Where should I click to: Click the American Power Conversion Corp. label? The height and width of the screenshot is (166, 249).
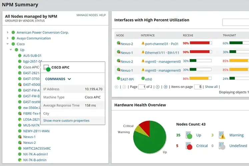[x=43, y=32]
